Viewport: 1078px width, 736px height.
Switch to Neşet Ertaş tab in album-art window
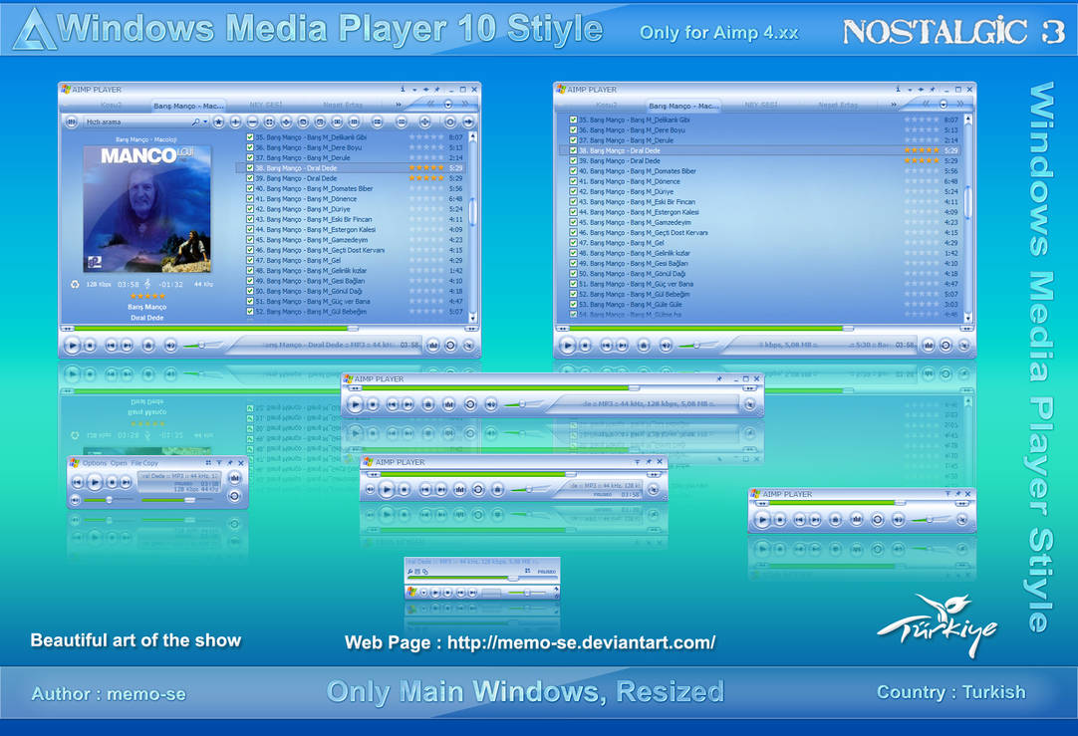(343, 106)
